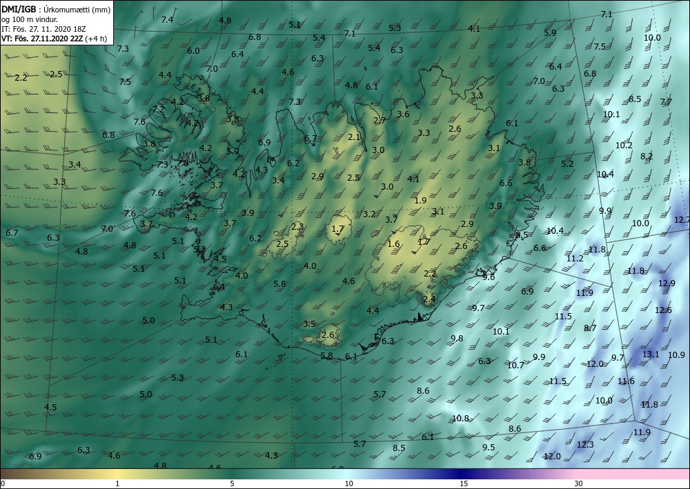This screenshot has width=690, height=489.
Task: Select the "VT: Fös. 27.11.2020 22Z (+4 h)" line
Action: [x=54, y=38]
